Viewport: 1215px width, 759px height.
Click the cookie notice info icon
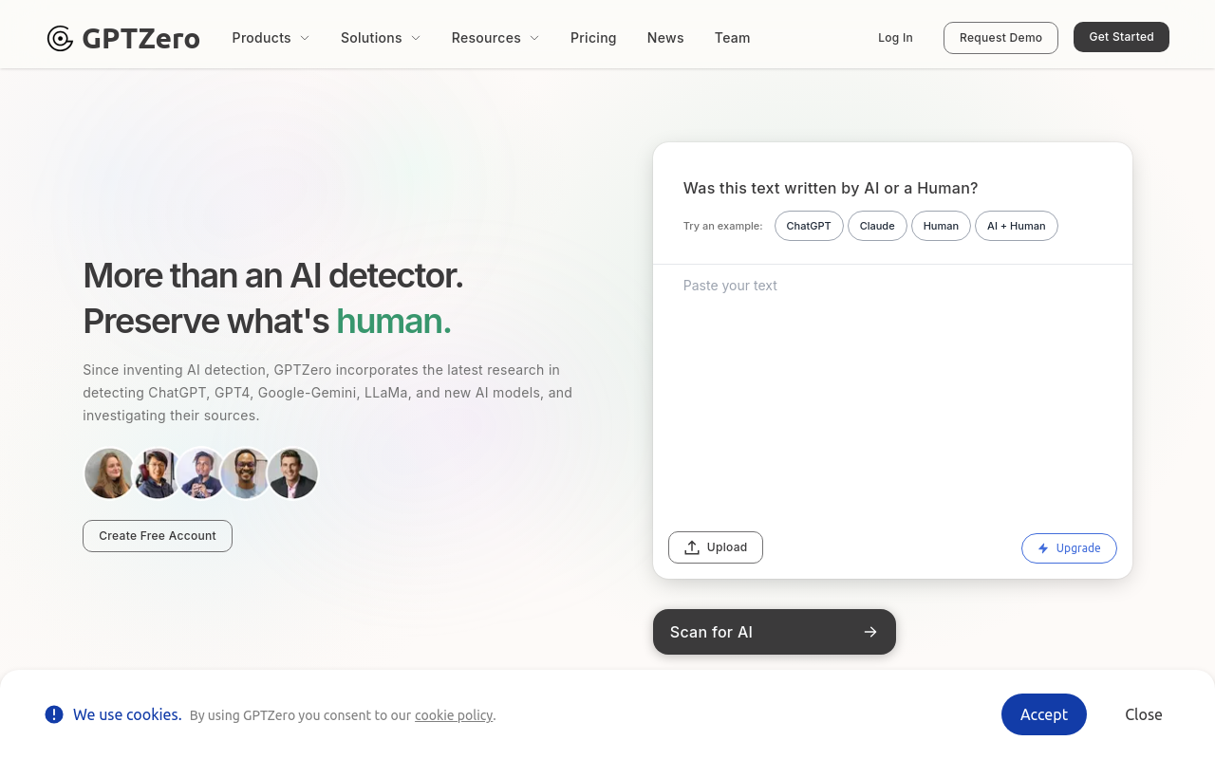coord(54,714)
